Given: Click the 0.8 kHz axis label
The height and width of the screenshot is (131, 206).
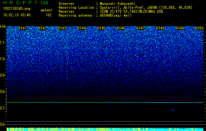Looking at the screenshot, I should tap(3, 92).
